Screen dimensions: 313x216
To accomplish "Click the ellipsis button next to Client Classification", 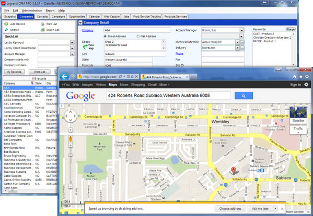I will pyautogui.click(x=242, y=42).
